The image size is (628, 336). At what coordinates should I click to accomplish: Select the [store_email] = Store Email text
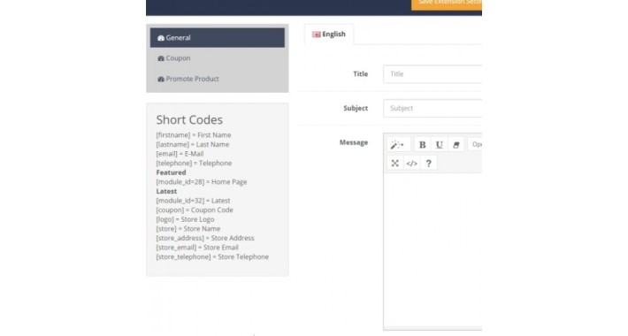[197, 248]
